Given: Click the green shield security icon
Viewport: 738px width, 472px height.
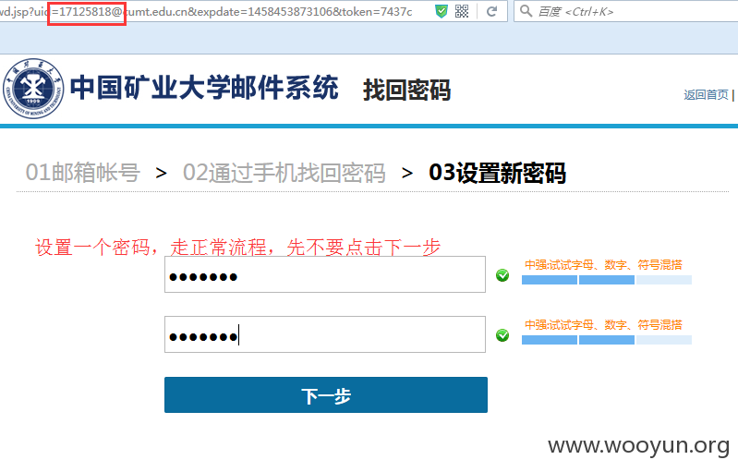Looking at the screenshot, I should (441, 11).
